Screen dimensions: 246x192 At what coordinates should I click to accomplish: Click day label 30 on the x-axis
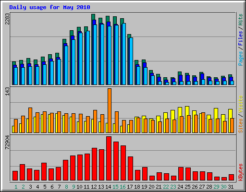223,187
